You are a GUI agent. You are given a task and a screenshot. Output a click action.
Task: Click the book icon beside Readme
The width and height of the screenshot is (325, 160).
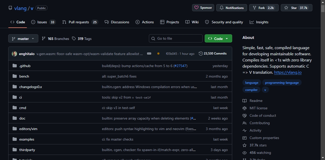[x=245, y=101]
